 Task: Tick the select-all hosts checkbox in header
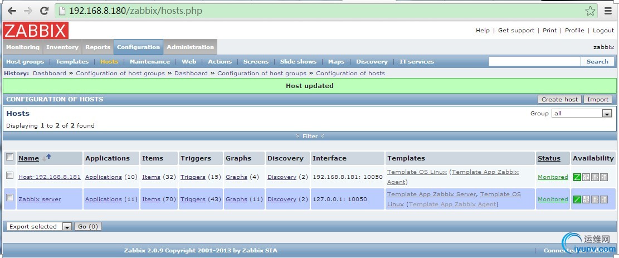(x=10, y=157)
